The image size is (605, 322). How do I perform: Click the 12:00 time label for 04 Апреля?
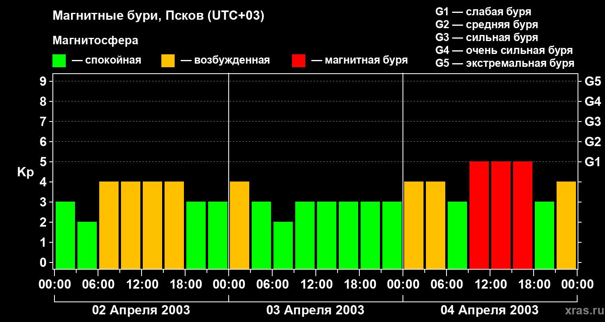tap(490, 284)
